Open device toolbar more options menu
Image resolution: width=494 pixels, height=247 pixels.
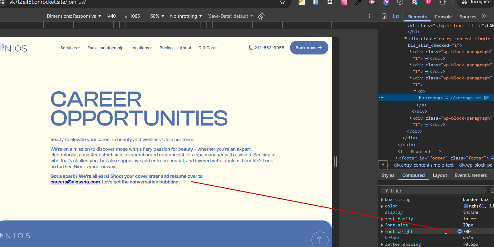tap(369, 16)
